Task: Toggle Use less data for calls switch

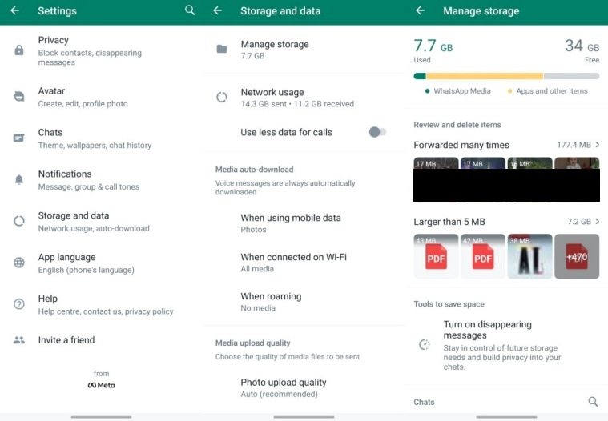Action: 377,132
